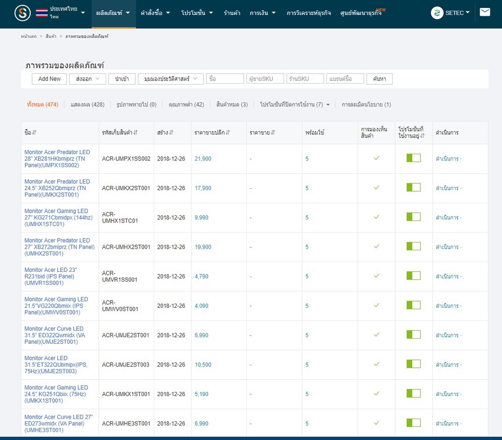This screenshot has width=502, height=440.
Task: Click the ผู้ขายSKU search field
Action: pyautogui.click(x=265, y=79)
